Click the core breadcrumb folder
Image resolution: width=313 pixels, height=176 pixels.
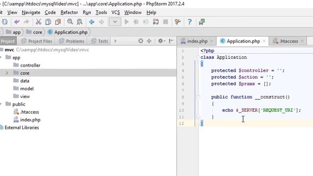(34, 32)
